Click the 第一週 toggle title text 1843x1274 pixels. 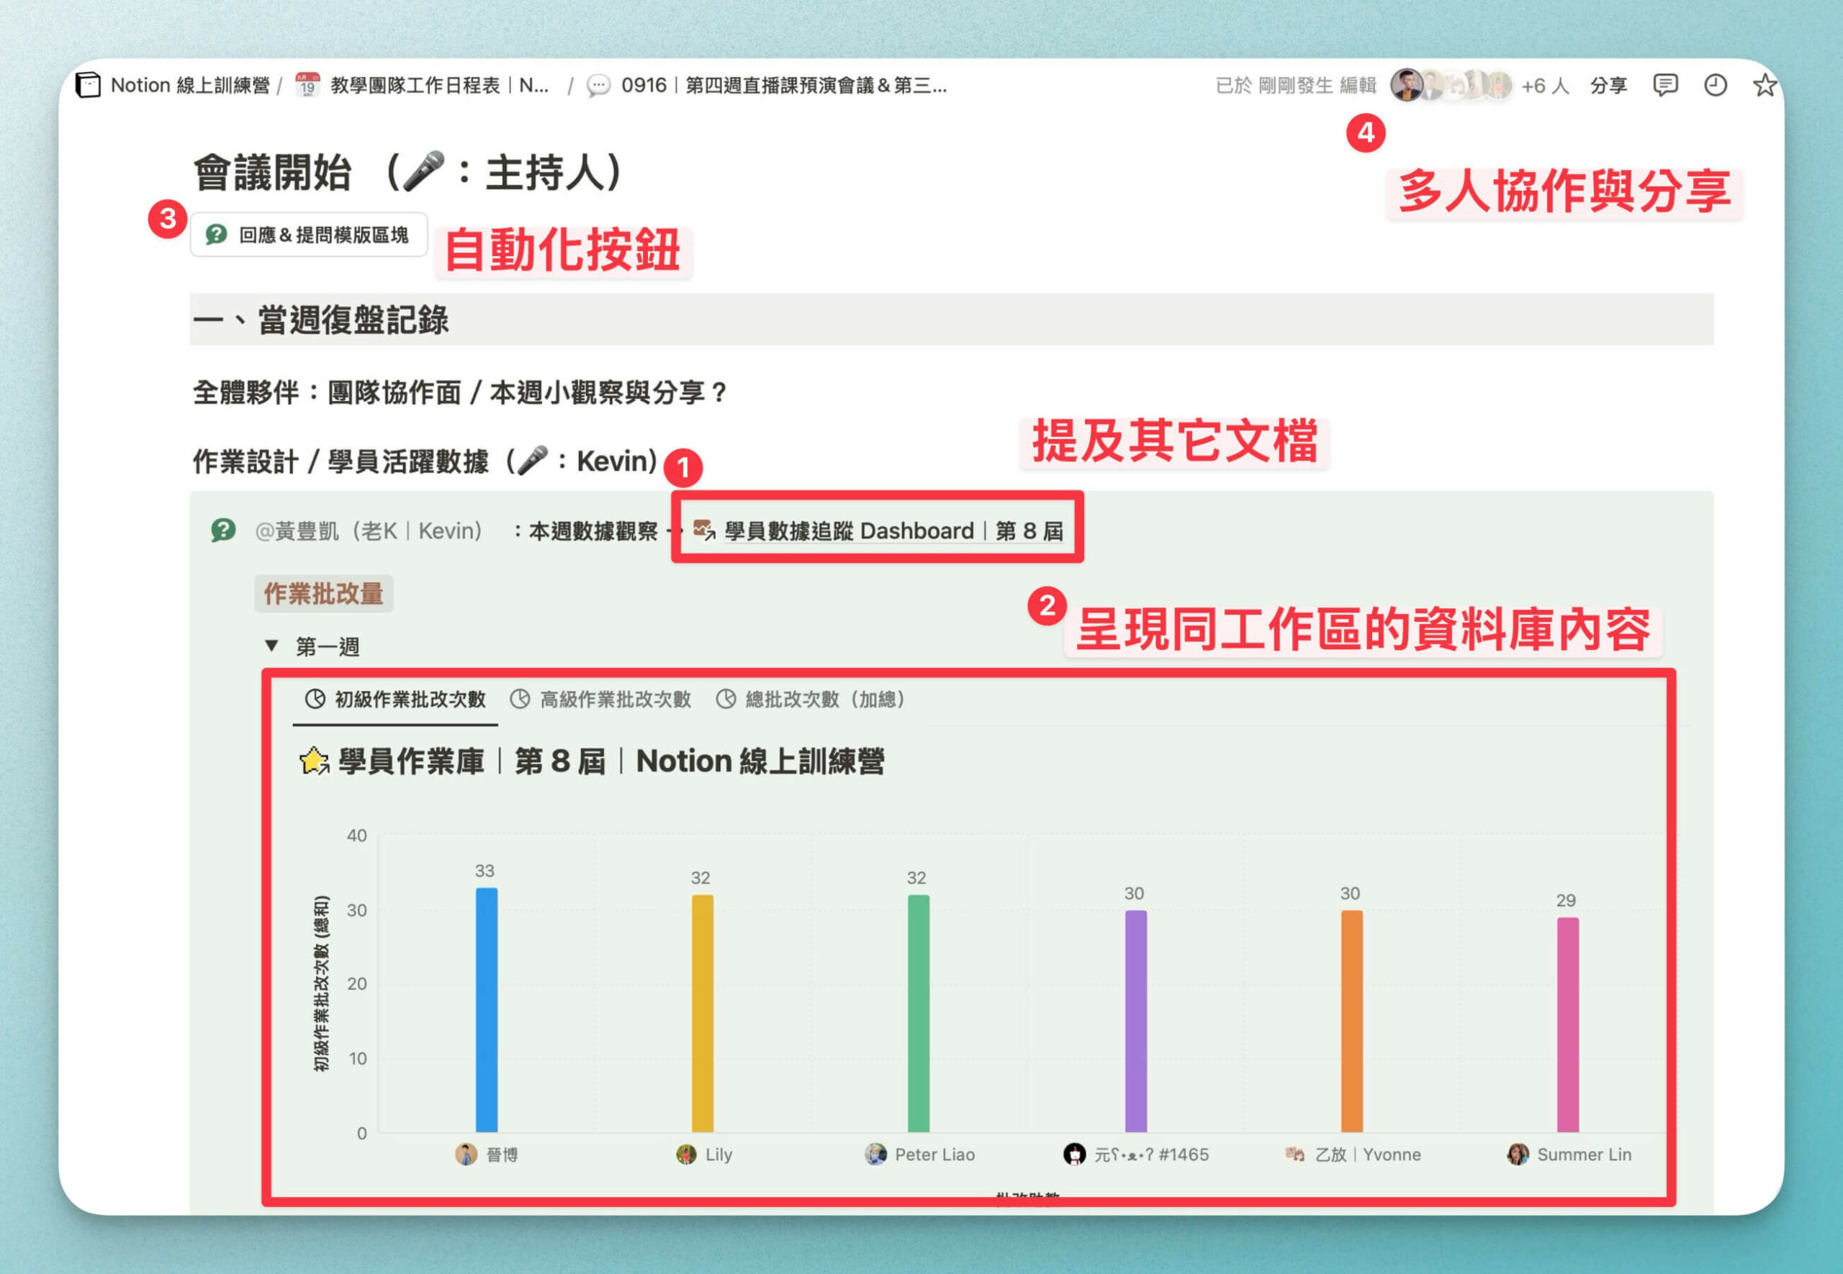pyautogui.click(x=328, y=646)
